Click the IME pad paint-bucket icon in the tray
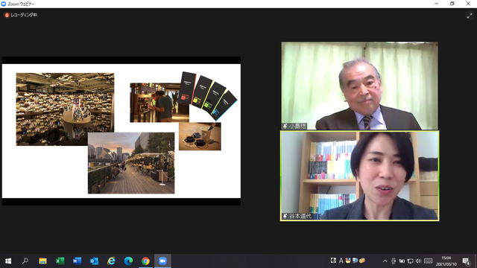 point(348,261)
